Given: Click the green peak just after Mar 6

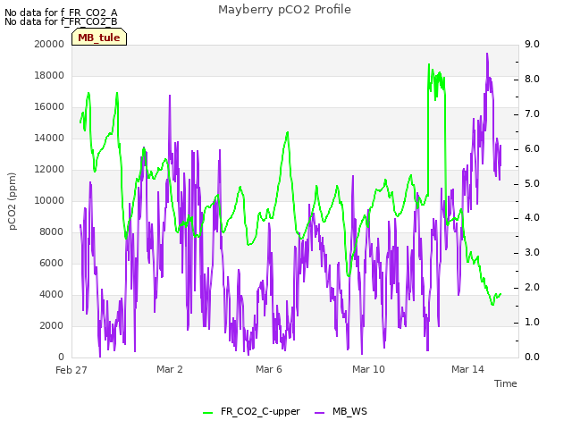Looking at the screenshot, I should [288, 133].
